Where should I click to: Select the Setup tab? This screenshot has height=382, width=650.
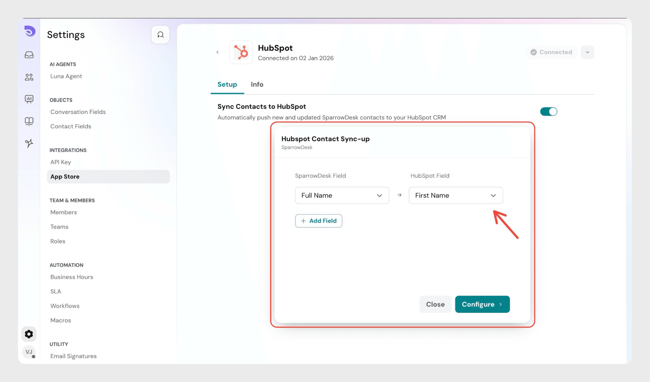[227, 85]
